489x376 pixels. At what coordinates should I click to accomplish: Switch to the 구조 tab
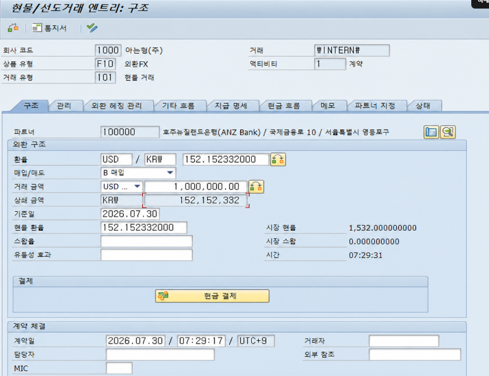31,105
